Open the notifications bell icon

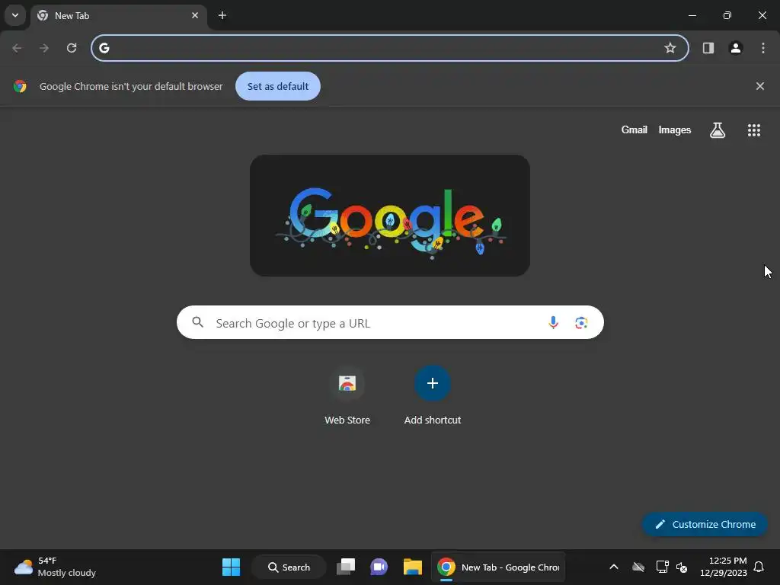click(759, 567)
